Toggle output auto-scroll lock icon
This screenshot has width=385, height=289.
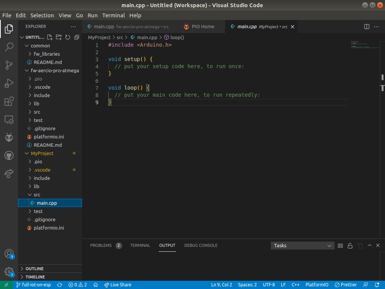(350, 246)
